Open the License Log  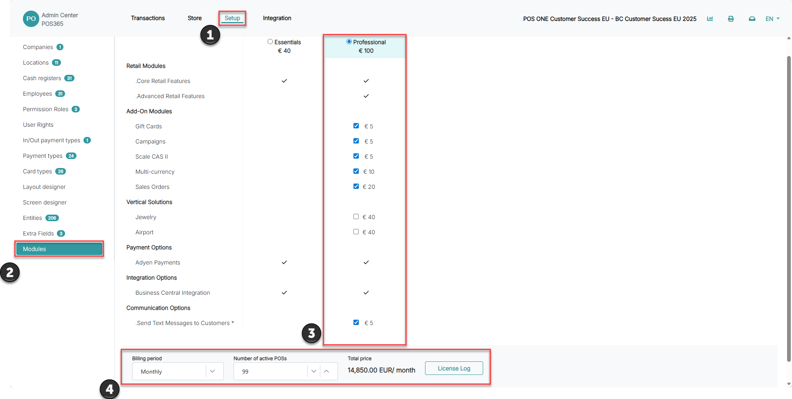(454, 368)
